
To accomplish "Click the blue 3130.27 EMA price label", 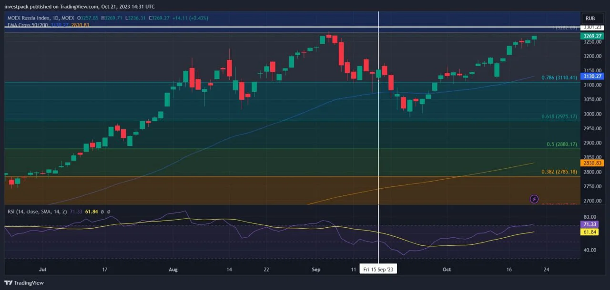I will [x=593, y=76].
